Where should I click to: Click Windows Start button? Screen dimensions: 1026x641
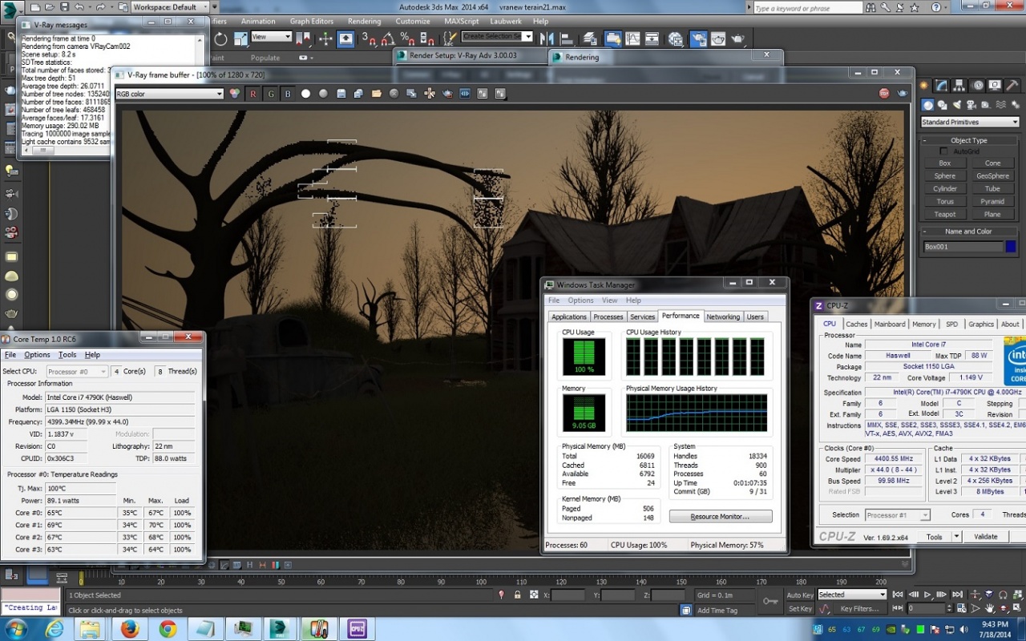16,629
